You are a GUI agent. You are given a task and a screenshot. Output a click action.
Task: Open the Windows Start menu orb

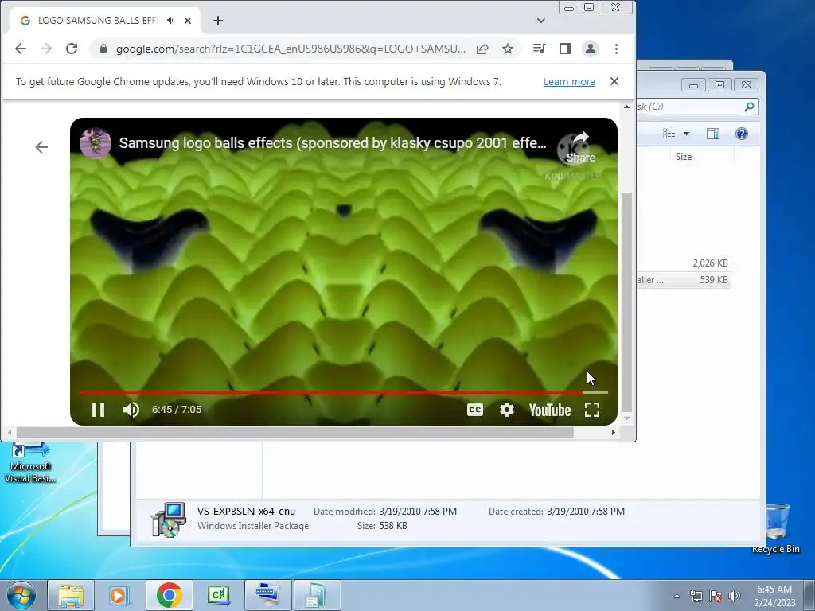[x=21, y=595]
